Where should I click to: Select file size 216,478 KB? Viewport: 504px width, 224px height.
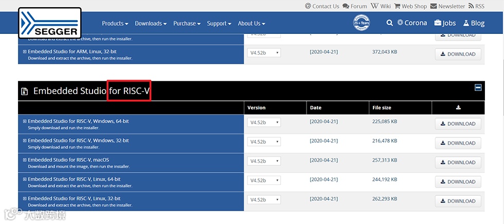tap(385, 141)
